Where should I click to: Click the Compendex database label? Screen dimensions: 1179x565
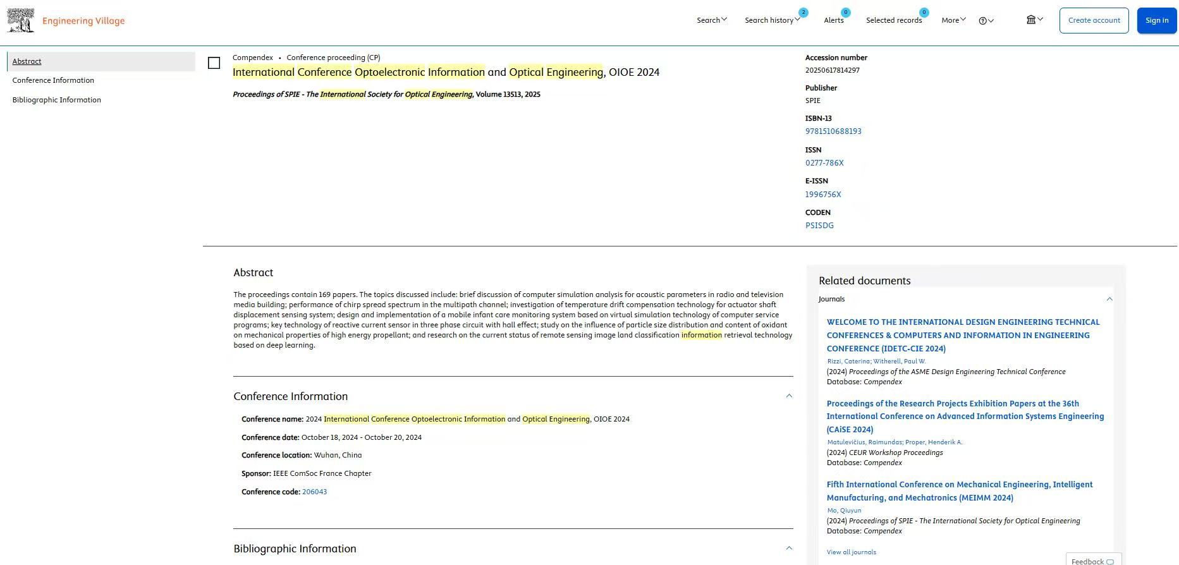coord(253,58)
